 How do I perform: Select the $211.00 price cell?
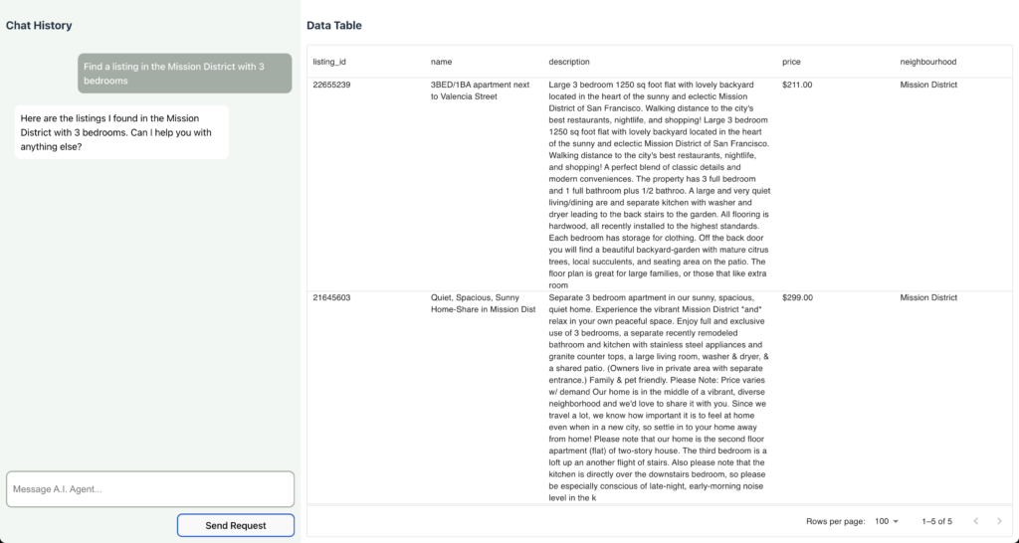click(797, 86)
